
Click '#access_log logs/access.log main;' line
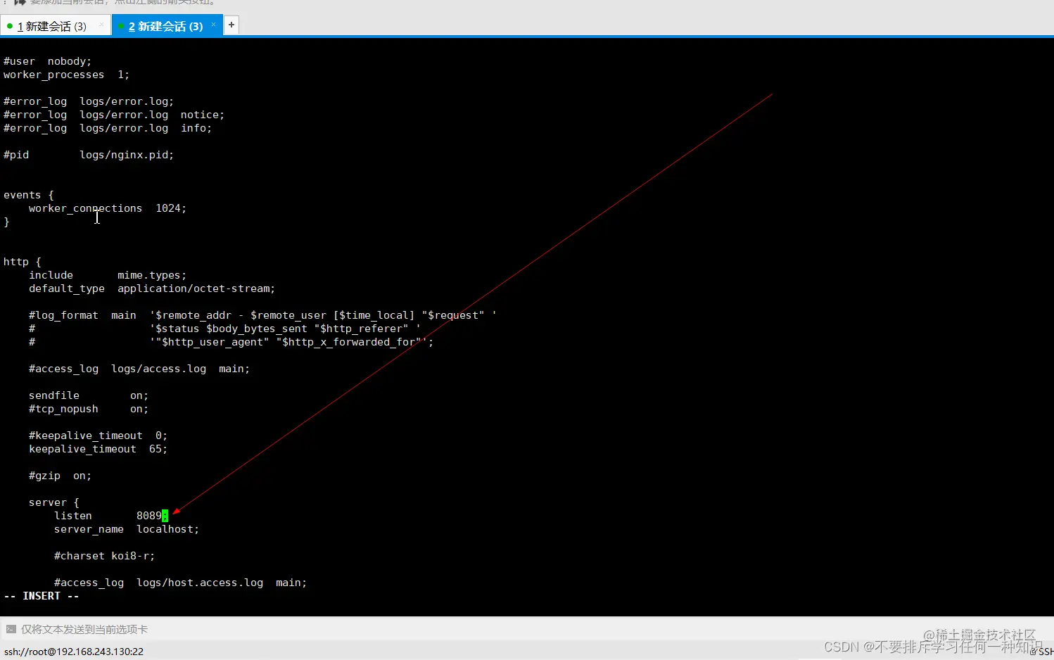point(139,369)
